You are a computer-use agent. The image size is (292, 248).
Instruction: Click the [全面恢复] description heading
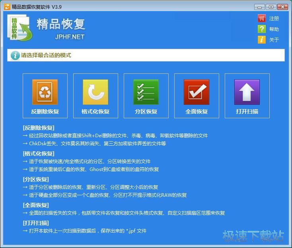pos(36,205)
